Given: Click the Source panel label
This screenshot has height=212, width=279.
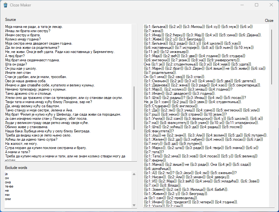Looking at the screenshot, I should (x=10, y=20).
